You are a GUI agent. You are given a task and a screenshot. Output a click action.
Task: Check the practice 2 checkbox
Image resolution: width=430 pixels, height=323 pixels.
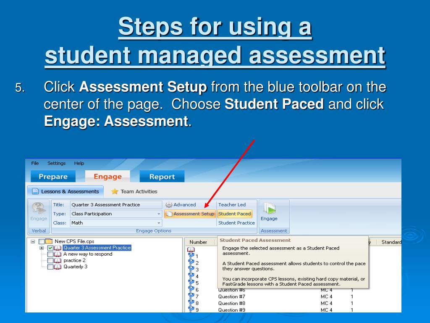click(x=50, y=260)
